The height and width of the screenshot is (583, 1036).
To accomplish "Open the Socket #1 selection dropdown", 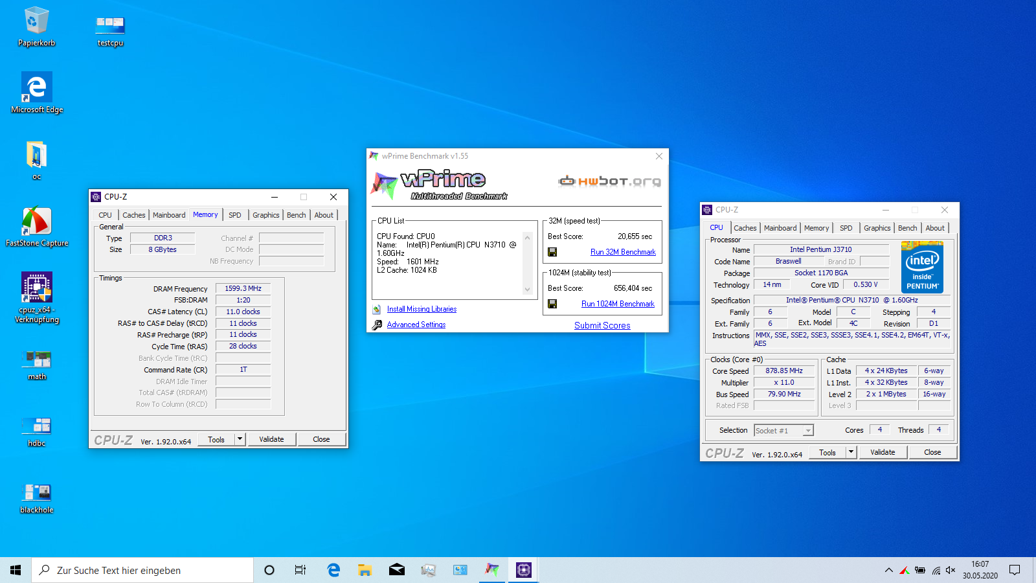I will click(783, 431).
